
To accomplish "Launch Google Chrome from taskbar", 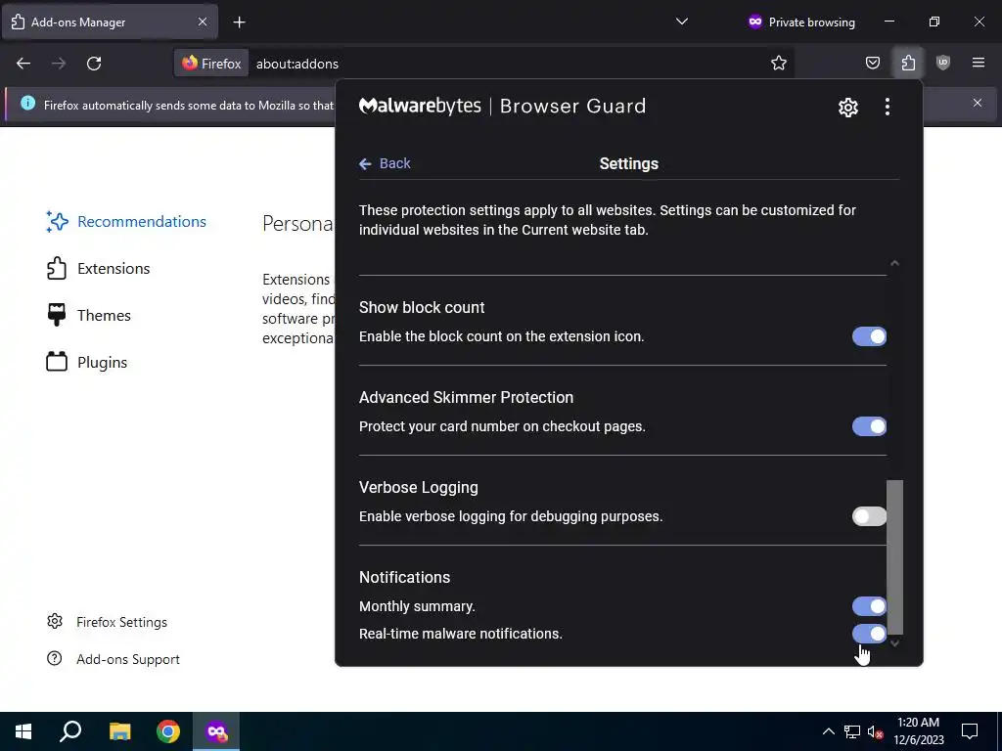I will tap(168, 731).
